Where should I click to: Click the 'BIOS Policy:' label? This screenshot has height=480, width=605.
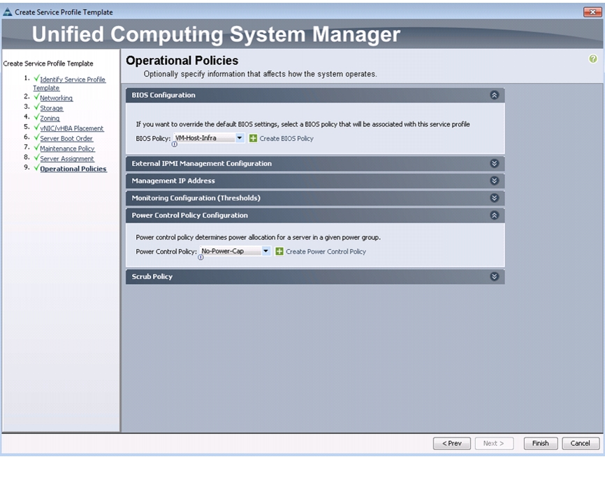pyautogui.click(x=153, y=138)
